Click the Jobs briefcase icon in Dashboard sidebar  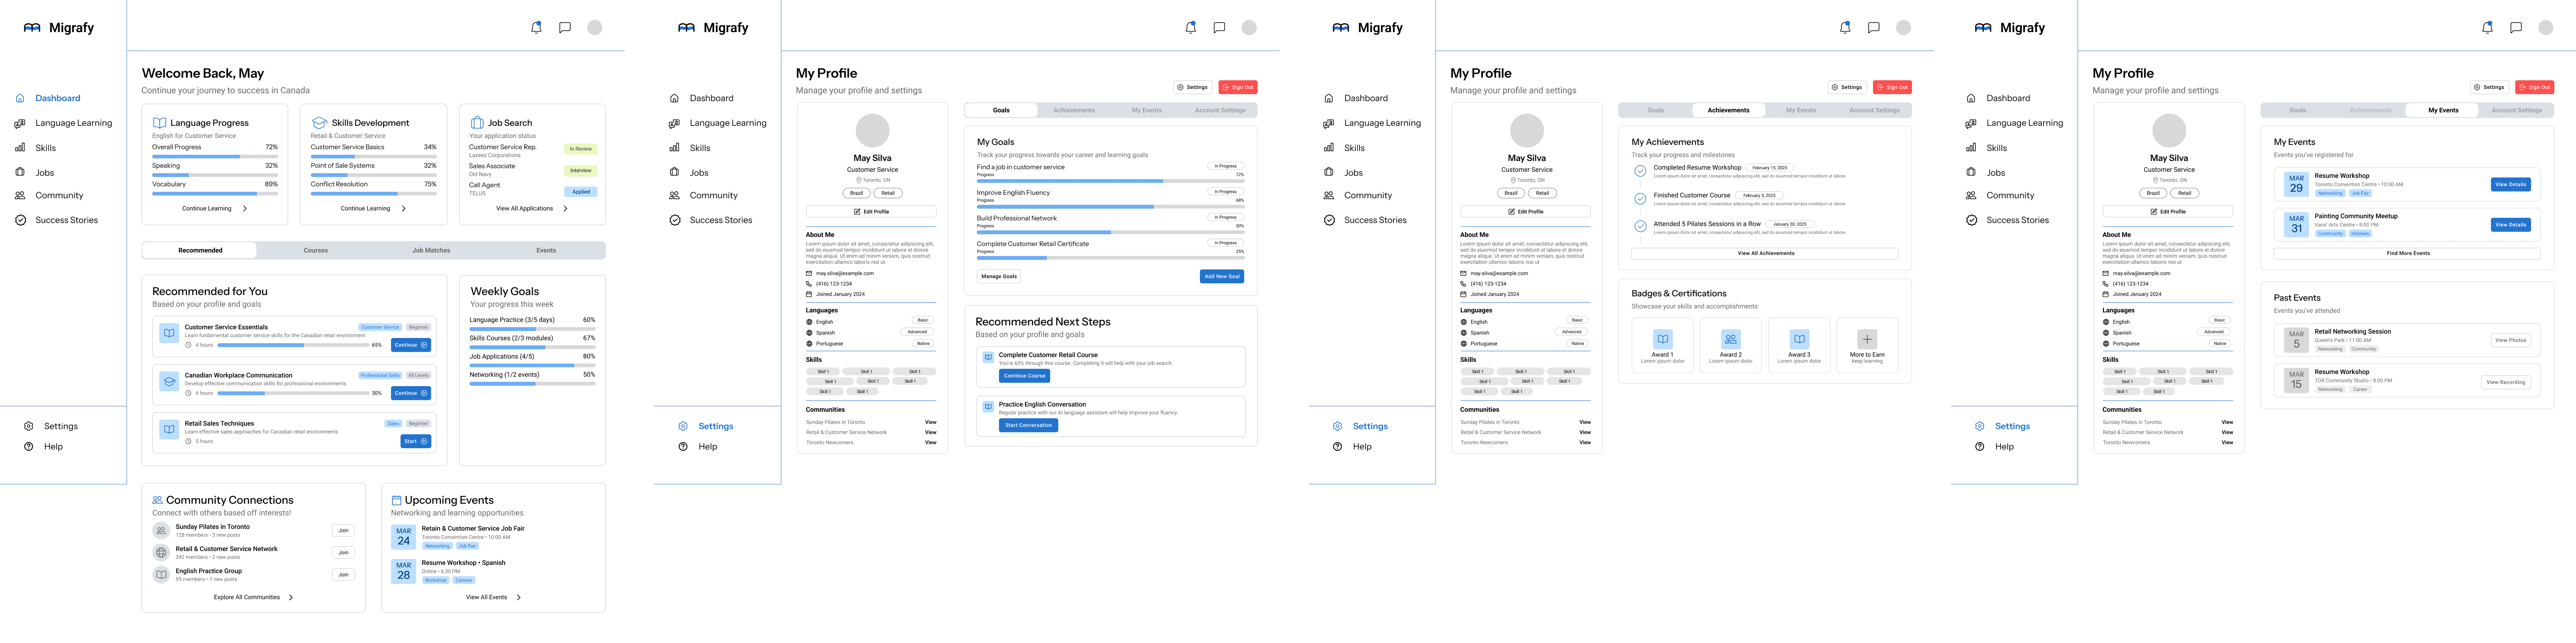20,172
